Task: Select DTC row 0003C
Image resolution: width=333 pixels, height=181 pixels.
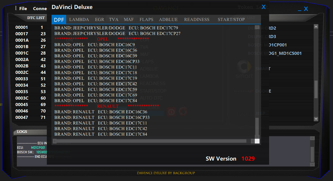Action: 31,98
